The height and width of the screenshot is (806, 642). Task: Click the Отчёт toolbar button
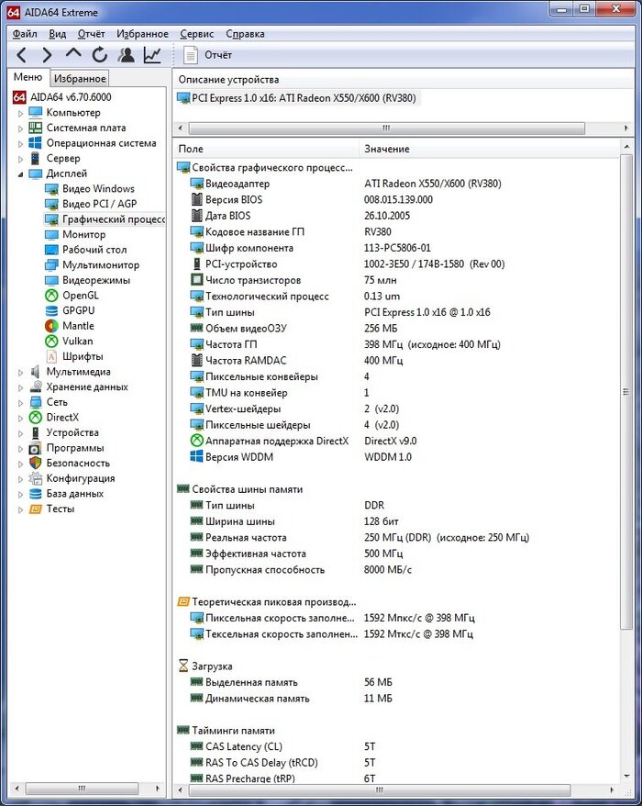(x=207, y=55)
